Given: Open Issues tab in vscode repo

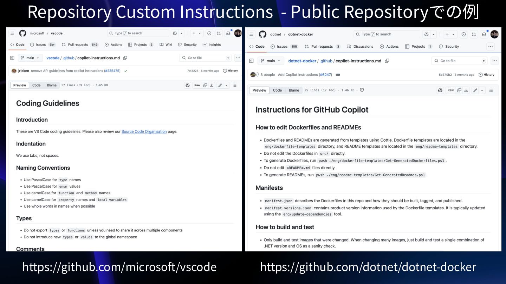Looking at the screenshot, I should [x=43, y=45].
